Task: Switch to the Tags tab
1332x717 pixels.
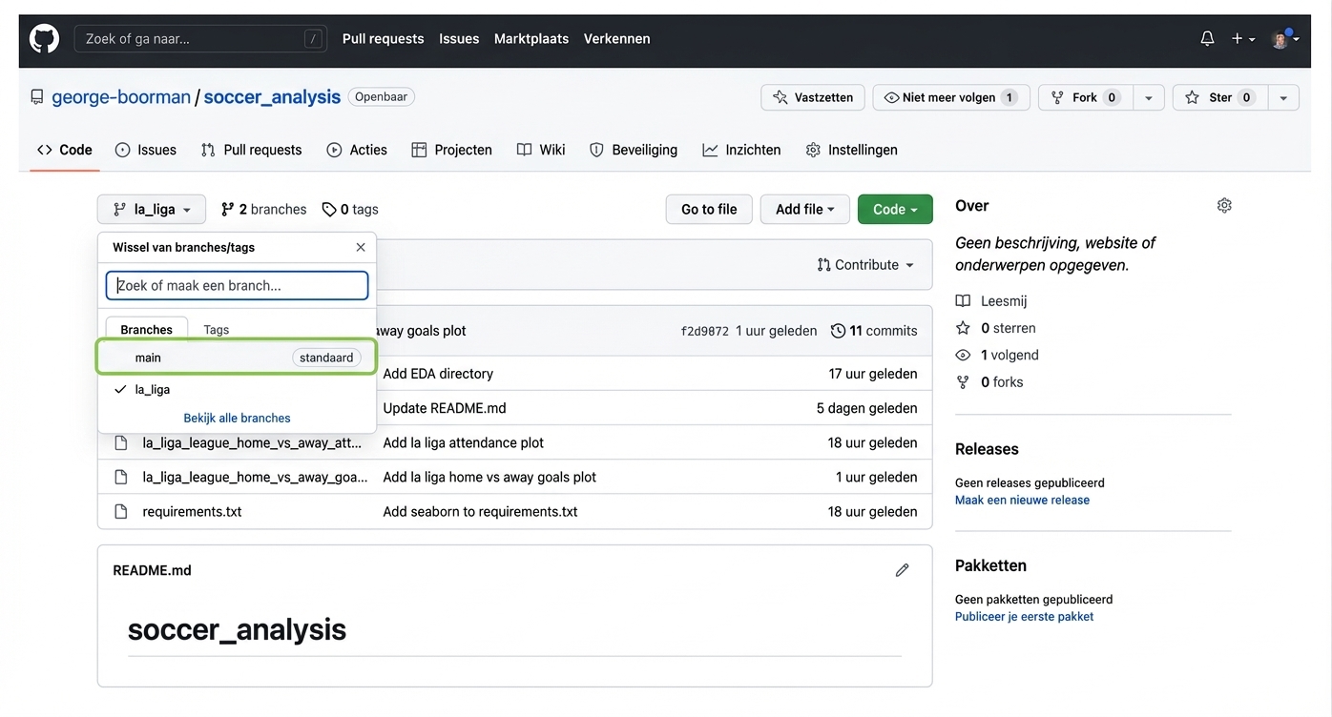Action: 217,330
